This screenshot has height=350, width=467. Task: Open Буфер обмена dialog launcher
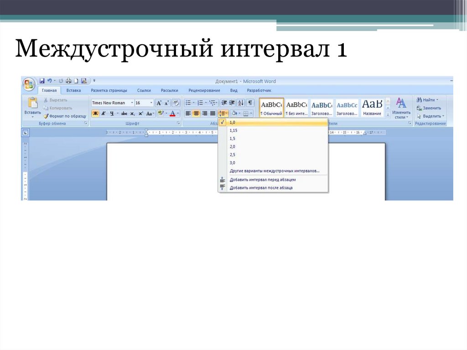point(85,123)
